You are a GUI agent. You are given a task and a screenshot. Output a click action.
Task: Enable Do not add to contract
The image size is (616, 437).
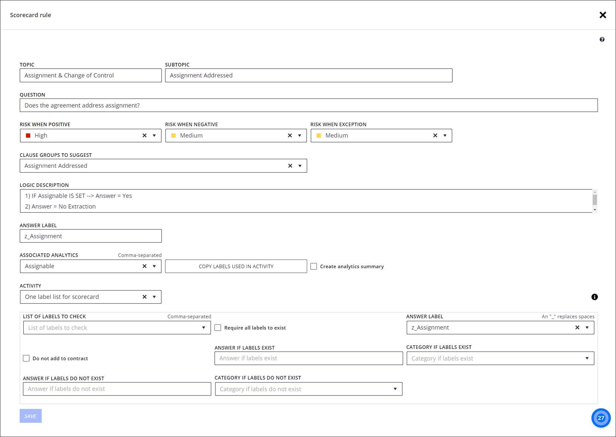[x=26, y=358]
